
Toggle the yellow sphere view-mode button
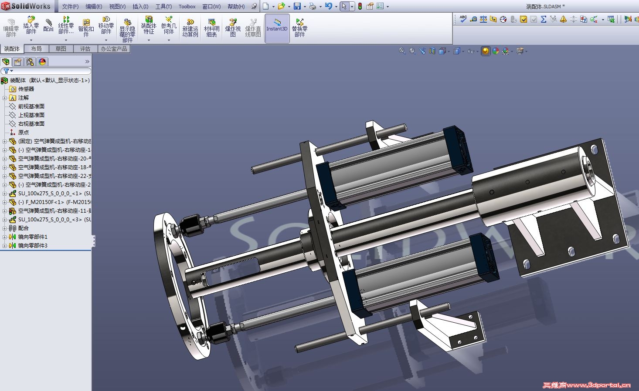[x=485, y=51]
